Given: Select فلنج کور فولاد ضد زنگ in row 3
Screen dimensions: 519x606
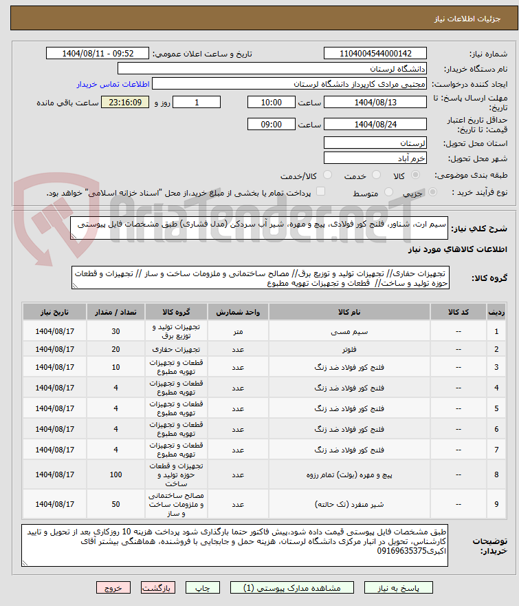Looking at the screenshot, I should (349, 367).
